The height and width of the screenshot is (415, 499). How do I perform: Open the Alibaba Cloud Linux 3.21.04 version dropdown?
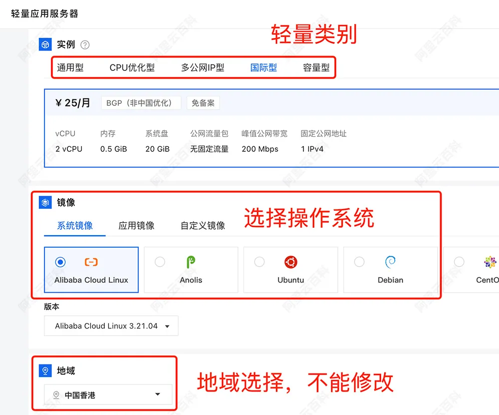111,326
